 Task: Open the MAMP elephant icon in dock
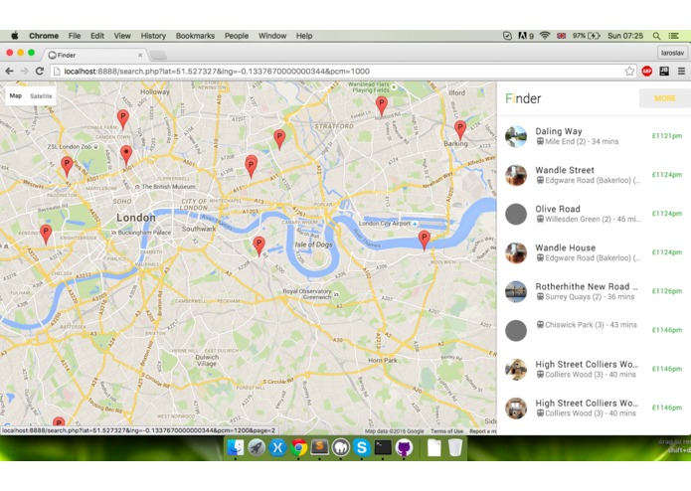point(341,448)
